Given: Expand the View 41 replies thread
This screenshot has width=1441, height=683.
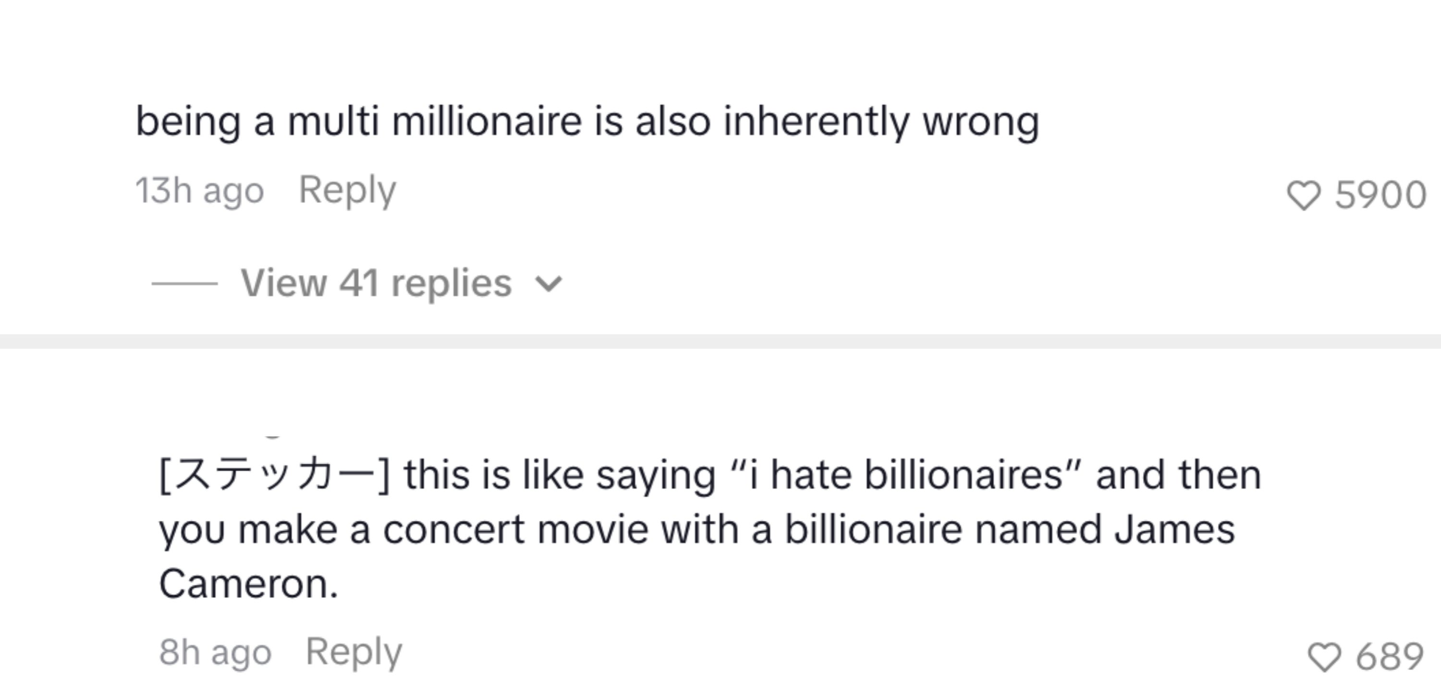Looking at the screenshot, I should click(376, 283).
